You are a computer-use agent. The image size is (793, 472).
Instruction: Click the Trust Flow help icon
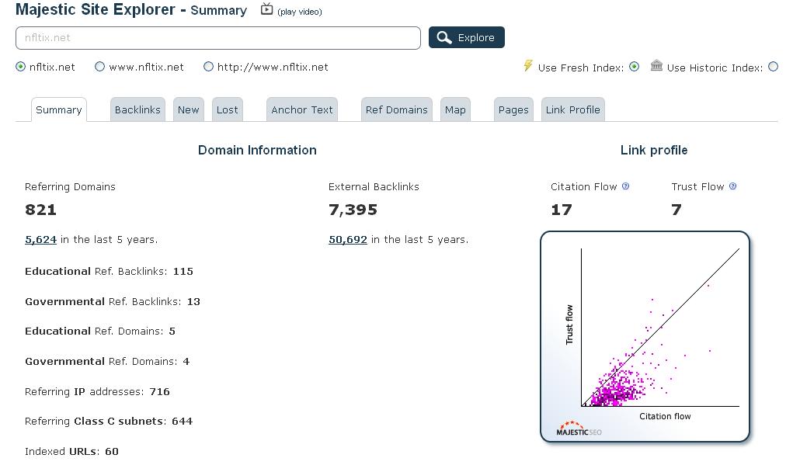(x=733, y=186)
